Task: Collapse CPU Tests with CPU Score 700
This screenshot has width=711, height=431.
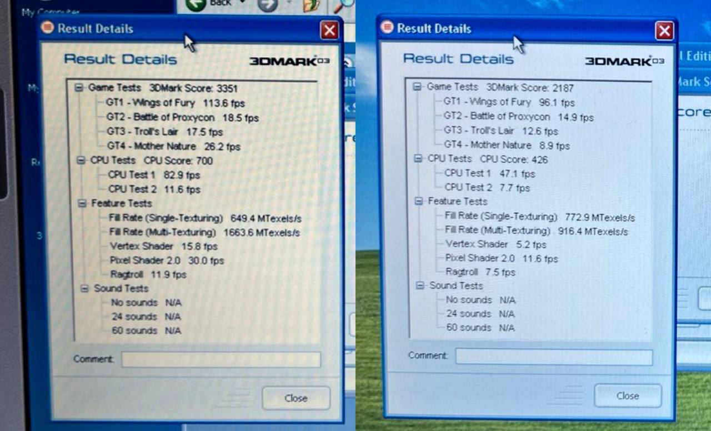Action: coord(81,161)
